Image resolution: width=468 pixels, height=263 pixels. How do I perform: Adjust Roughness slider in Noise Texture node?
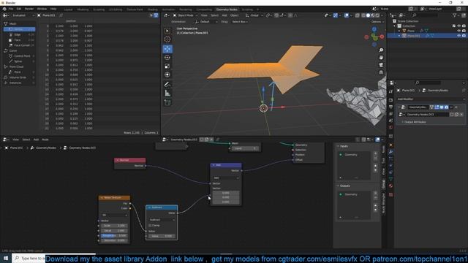pos(114,235)
